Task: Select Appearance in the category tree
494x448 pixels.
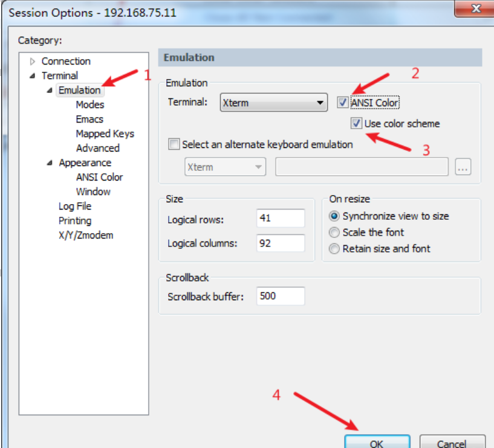Action: (x=85, y=162)
